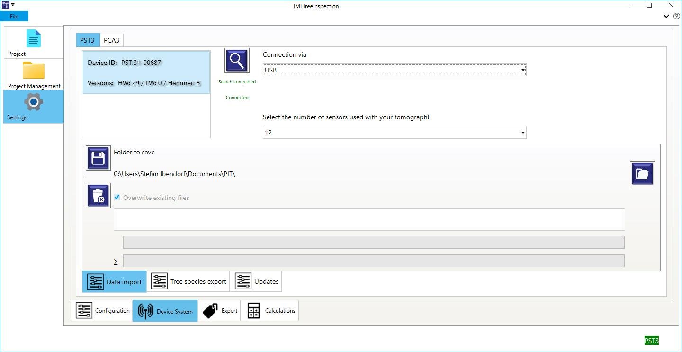682x352 pixels.
Task: Select the Tree species export tab
Action: click(188, 281)
